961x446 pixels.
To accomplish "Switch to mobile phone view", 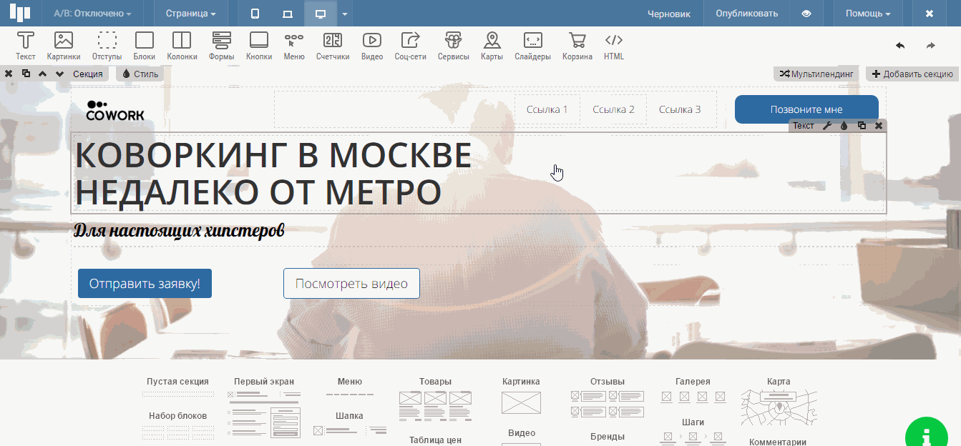I will (255, 14).
